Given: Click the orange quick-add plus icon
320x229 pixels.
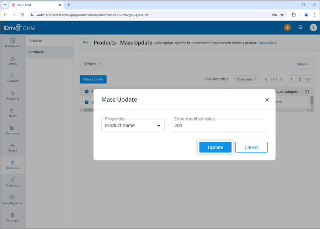Looking at the screenshot, I should click(x=287, y=27).
